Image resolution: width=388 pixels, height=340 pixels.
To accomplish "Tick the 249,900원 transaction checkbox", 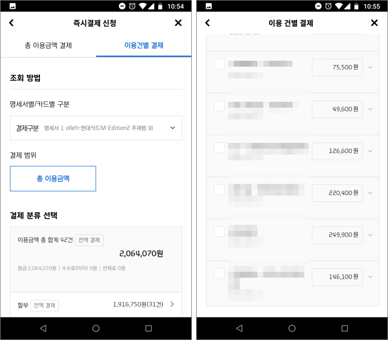I will (219, 232).
